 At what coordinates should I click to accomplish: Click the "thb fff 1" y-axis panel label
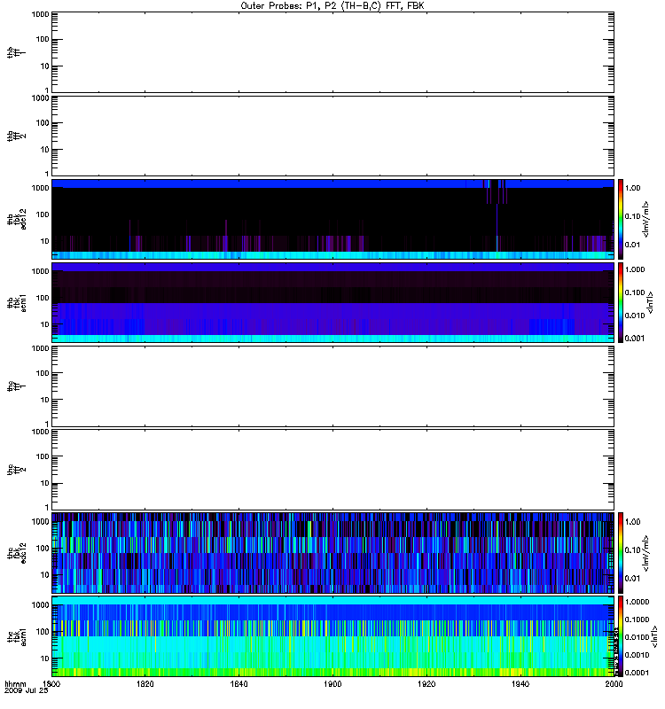click(x=17, y=52)
